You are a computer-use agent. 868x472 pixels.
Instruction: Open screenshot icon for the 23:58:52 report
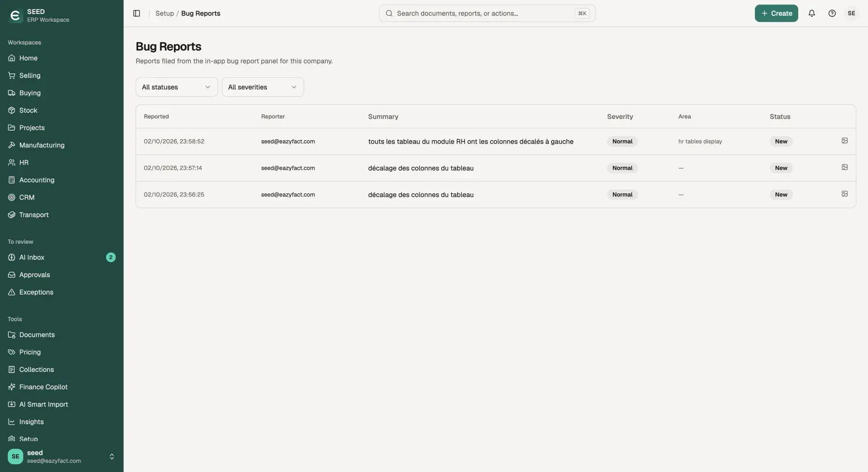845,141
